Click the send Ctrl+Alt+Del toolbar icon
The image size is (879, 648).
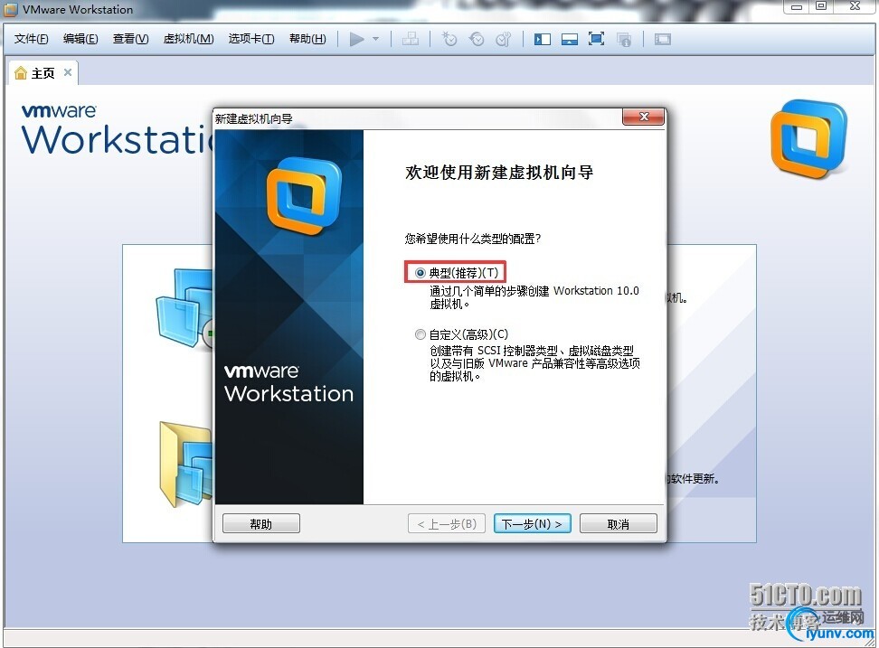[411, 39]
